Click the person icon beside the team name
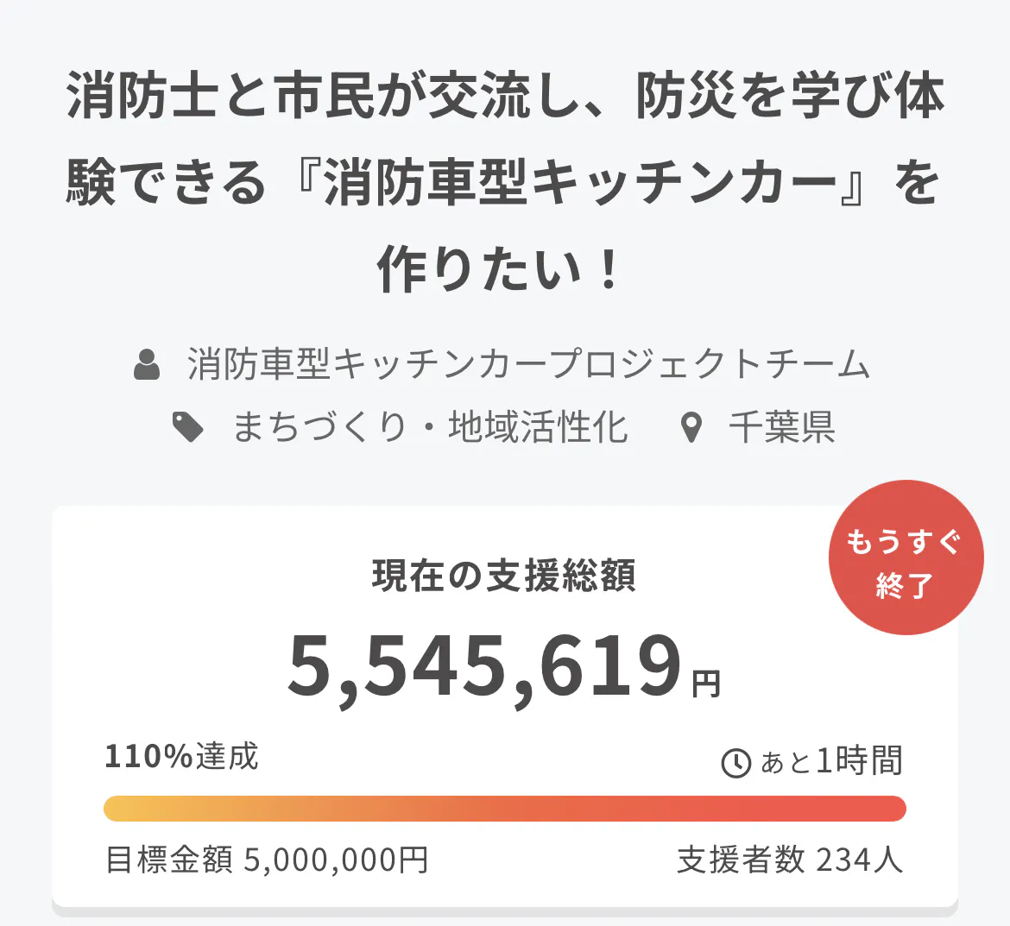 pos(148,364)
